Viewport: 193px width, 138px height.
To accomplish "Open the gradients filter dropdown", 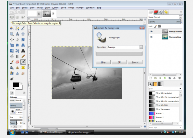I will (180, 89).
